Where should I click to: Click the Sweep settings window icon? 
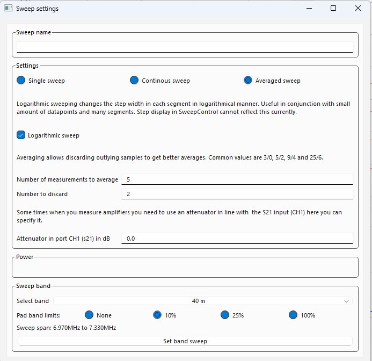(x=8, y=9)
